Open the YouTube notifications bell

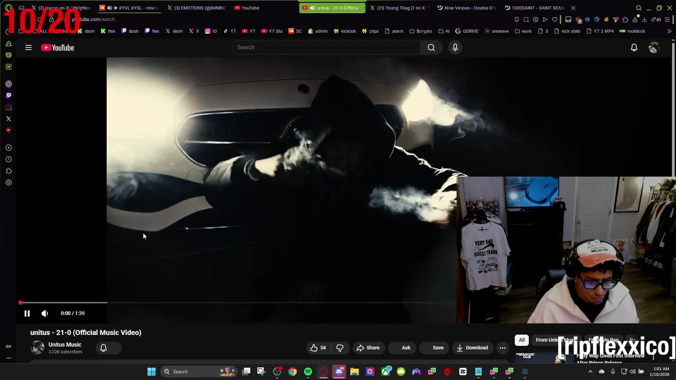[x=634, y=47]
